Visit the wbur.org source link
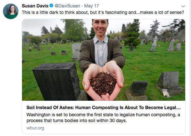 [35, 128]
